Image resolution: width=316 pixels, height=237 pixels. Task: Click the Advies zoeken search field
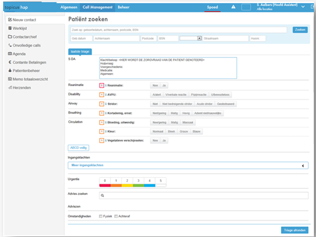click(203, 195)
